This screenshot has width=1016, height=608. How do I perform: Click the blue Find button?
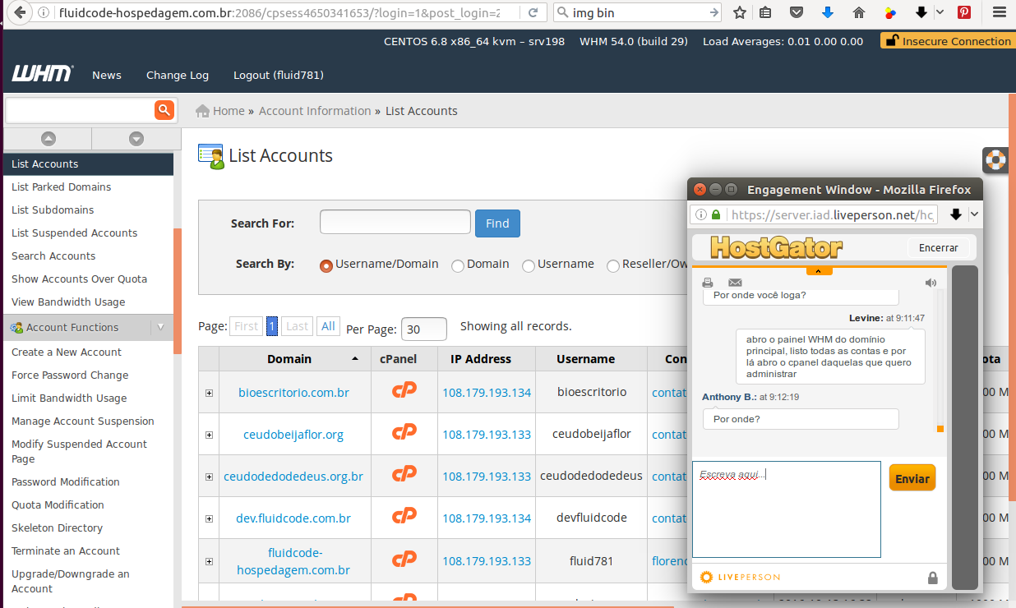pyautogui.click(x=497, y=223)
